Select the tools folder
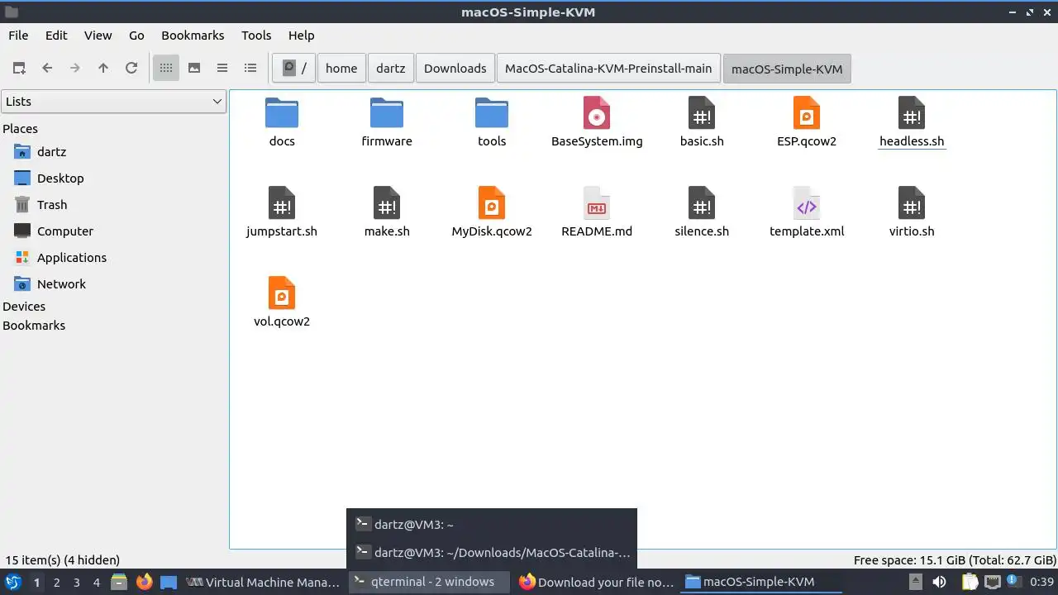This screenshot has height=595, width=1058. tap(492, 121)
